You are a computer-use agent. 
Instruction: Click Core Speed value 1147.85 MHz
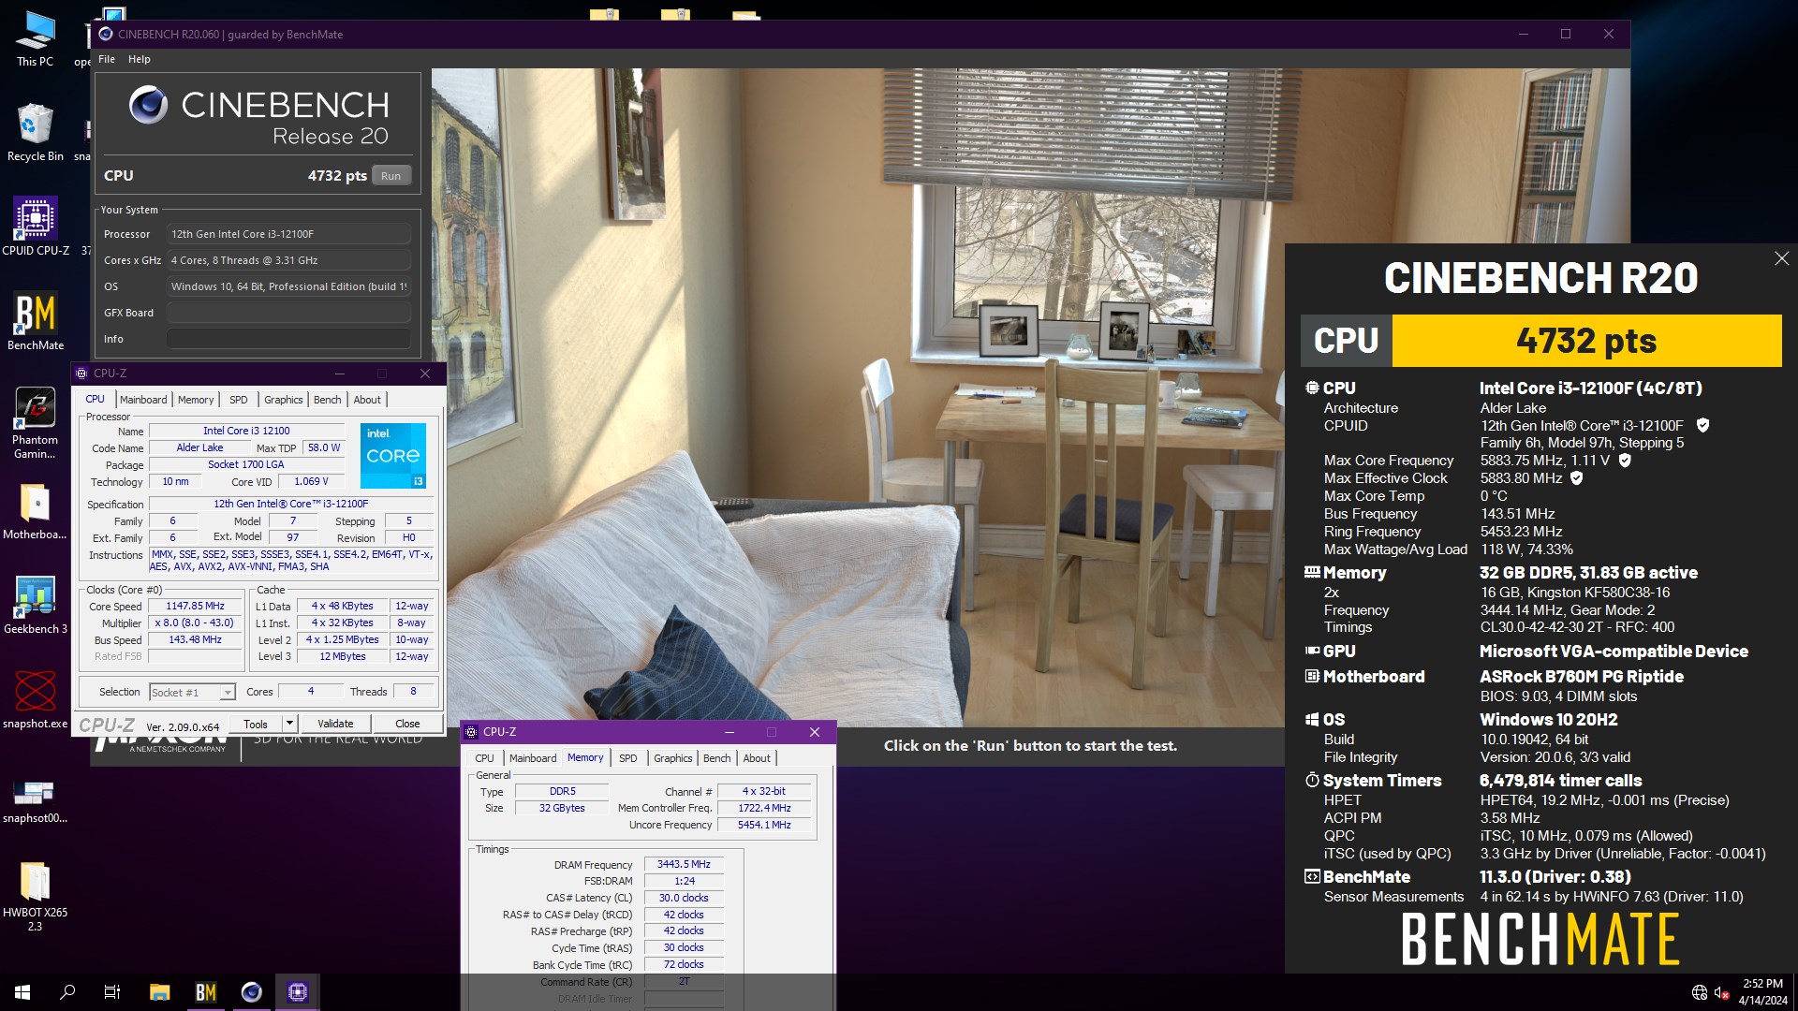[195, 607]
